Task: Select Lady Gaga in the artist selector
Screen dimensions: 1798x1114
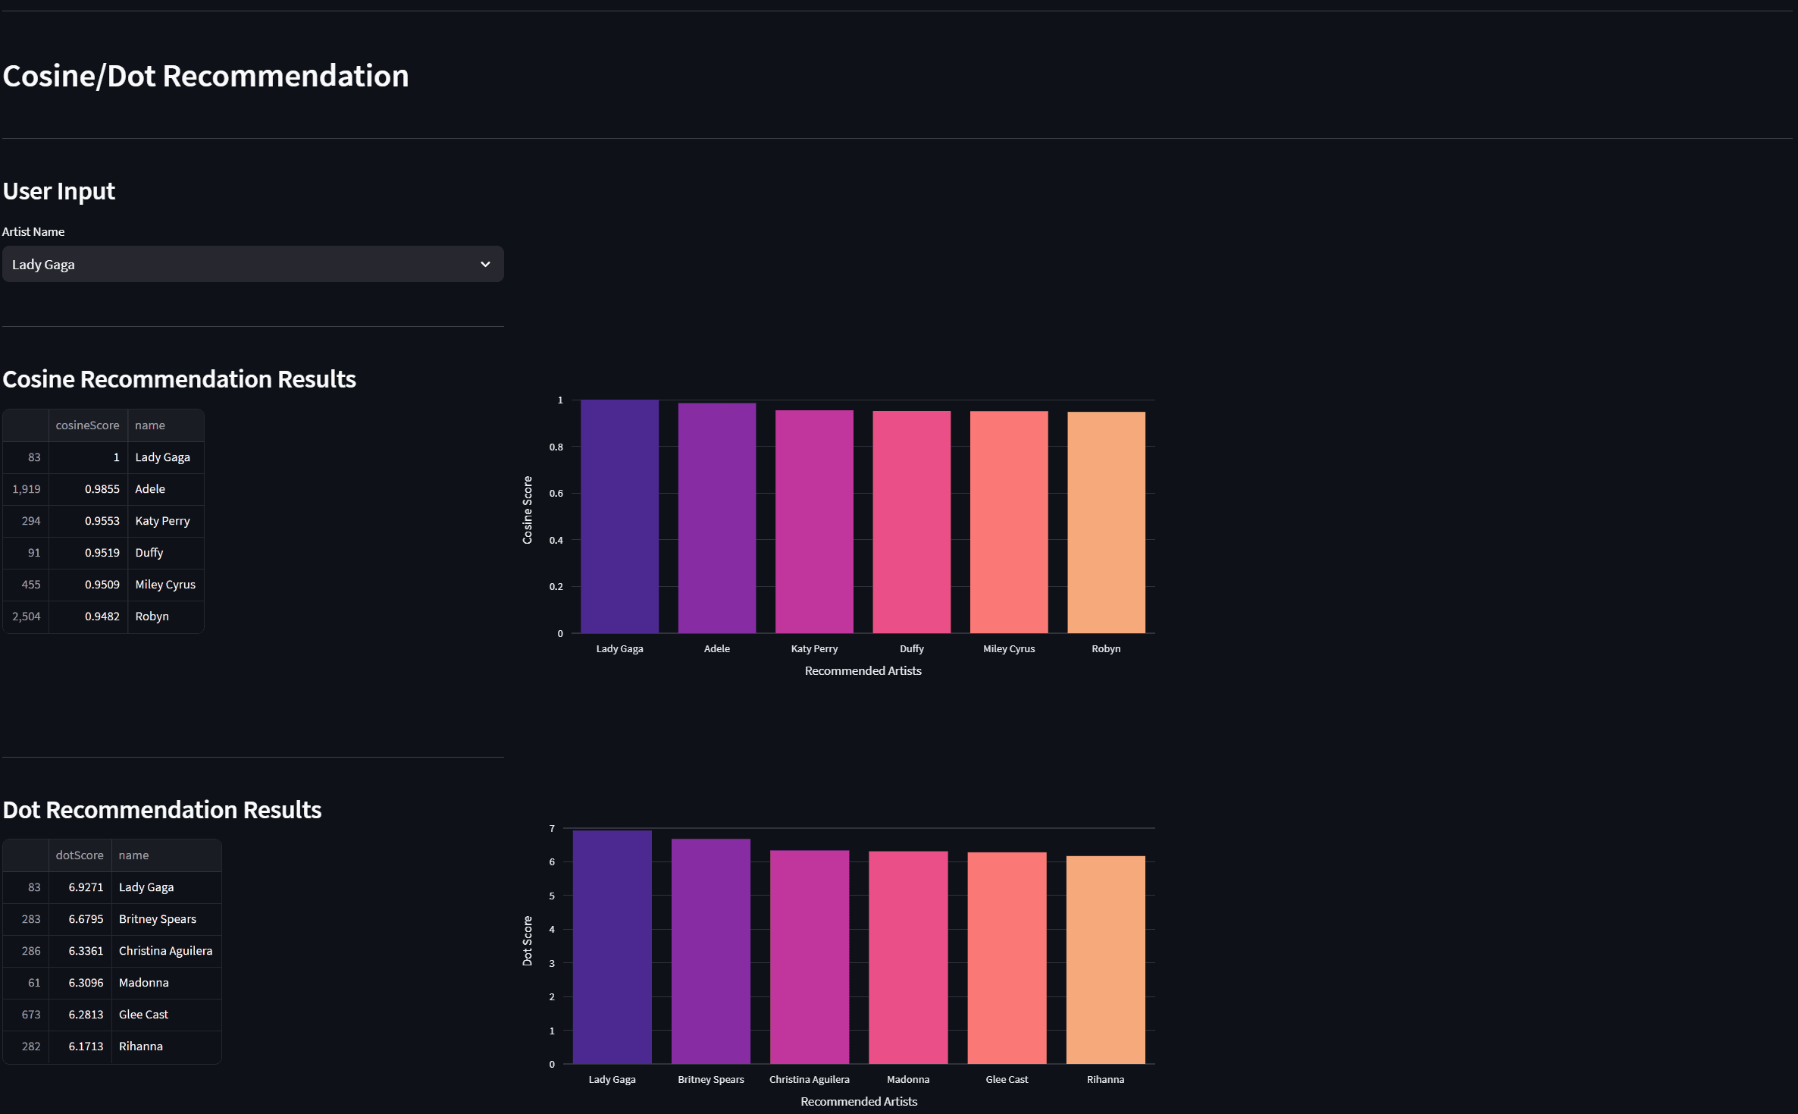Action: point(252,264)
